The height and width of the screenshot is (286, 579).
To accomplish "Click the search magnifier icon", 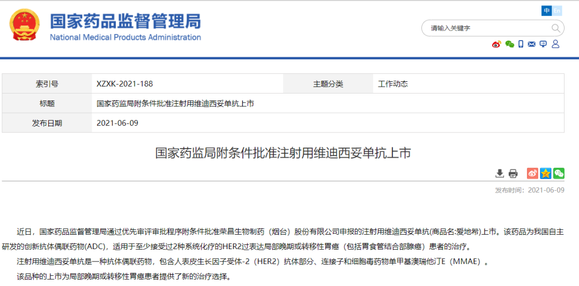I will [556, 28].
